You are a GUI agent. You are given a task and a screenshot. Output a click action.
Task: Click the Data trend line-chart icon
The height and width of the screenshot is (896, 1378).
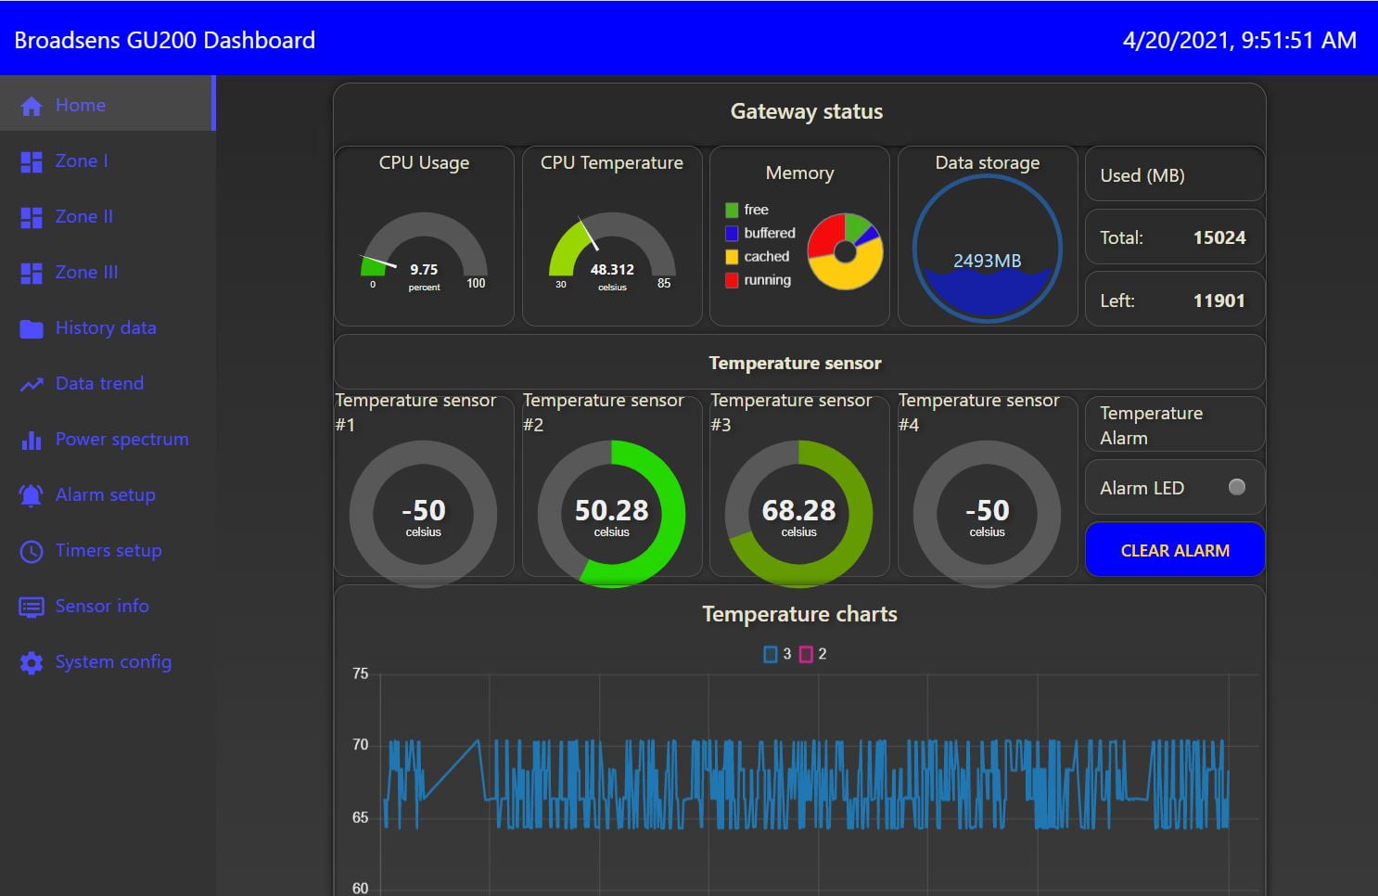32,384
